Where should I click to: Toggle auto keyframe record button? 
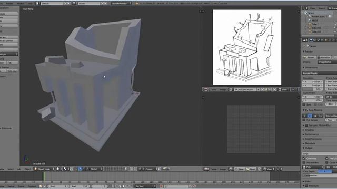pyautogui.click(x=161, y=186)
